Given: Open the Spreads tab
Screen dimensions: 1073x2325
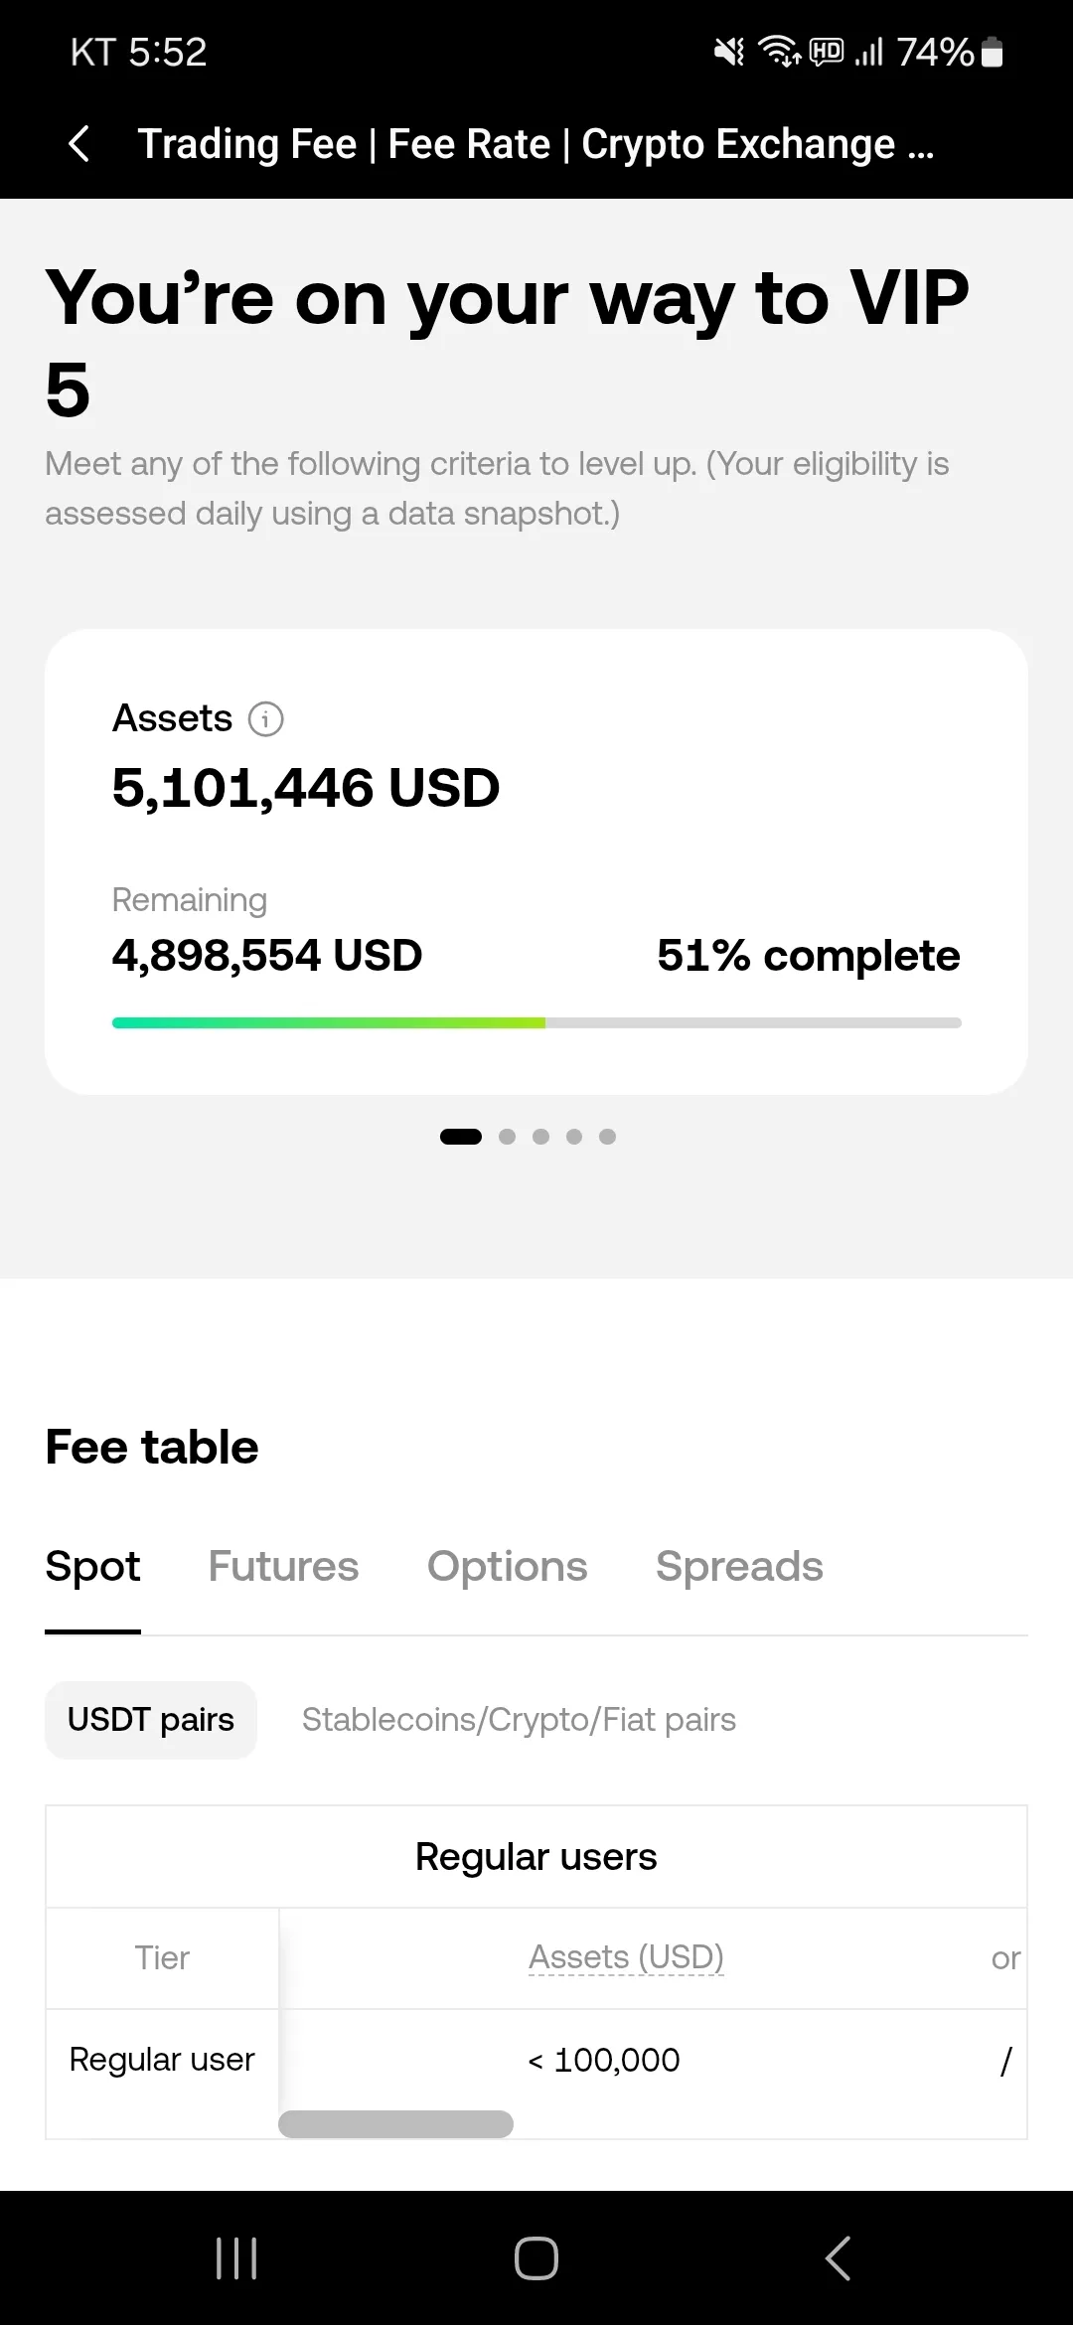Looking at the screenshot, I should coord(739,1567).
